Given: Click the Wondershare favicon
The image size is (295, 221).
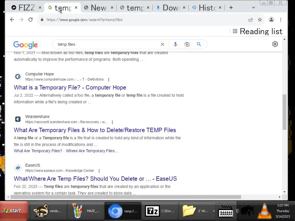Looking at the screenshot, I should click(18, 119).
